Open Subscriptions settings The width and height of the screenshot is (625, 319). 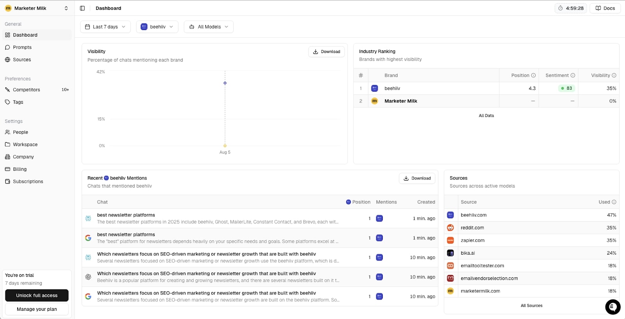[x=37, y=182]
